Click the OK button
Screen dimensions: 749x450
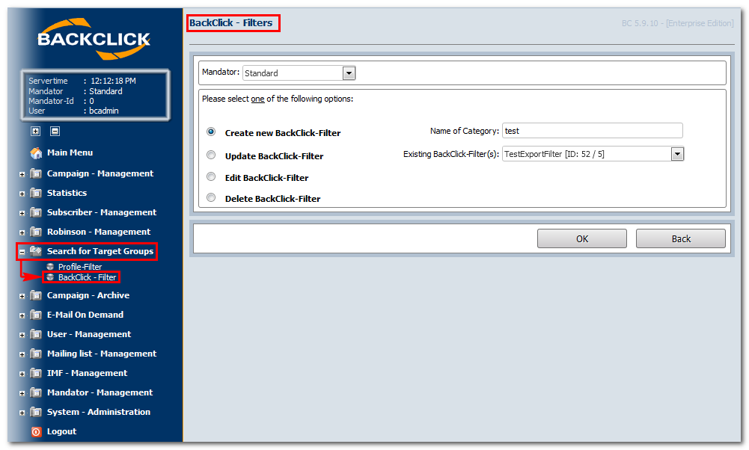(582, 238)
